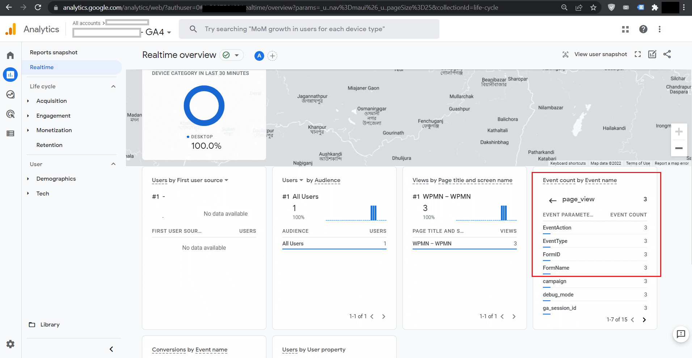
Task: Open the Retention report
Action: point(49,145)
